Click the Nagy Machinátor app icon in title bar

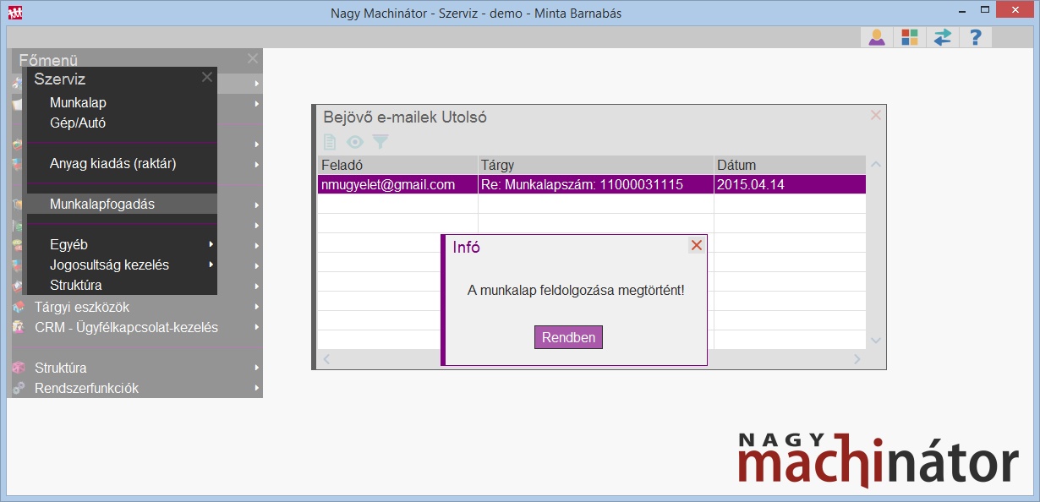pyautogui.click(x=14, y=13)
